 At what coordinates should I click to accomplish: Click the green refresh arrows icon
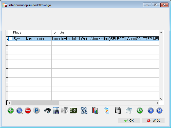click(140, 110)
